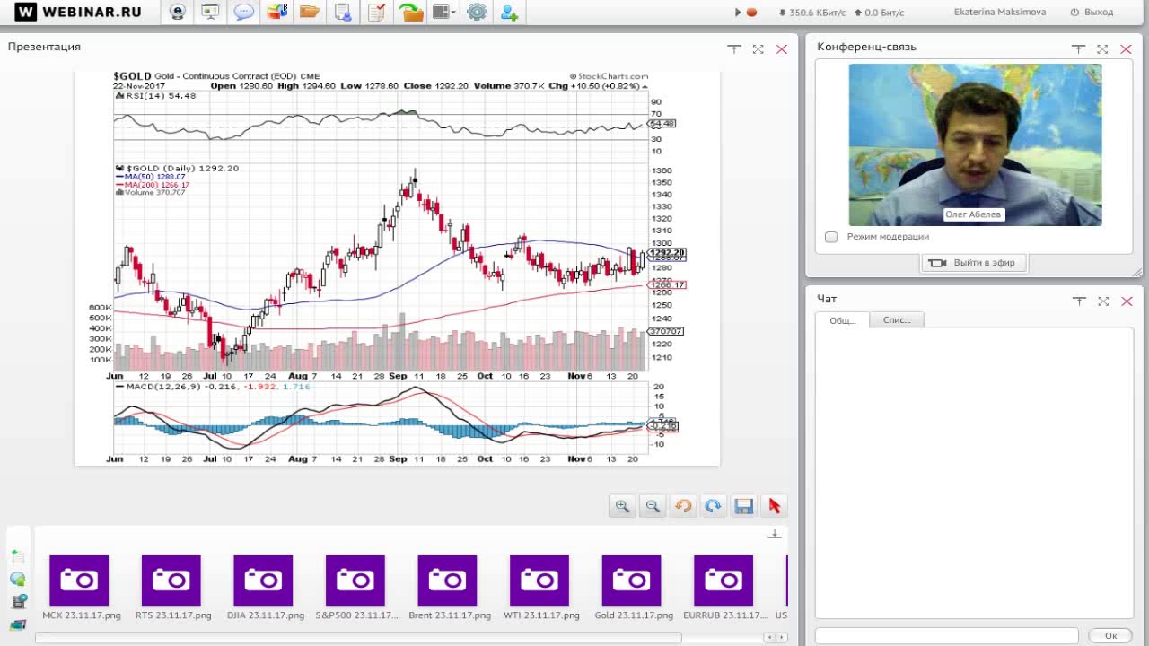Click the image gallery icon in file sidebar
This screenshot has height=646, width=1149.
[x=17, y=624]
